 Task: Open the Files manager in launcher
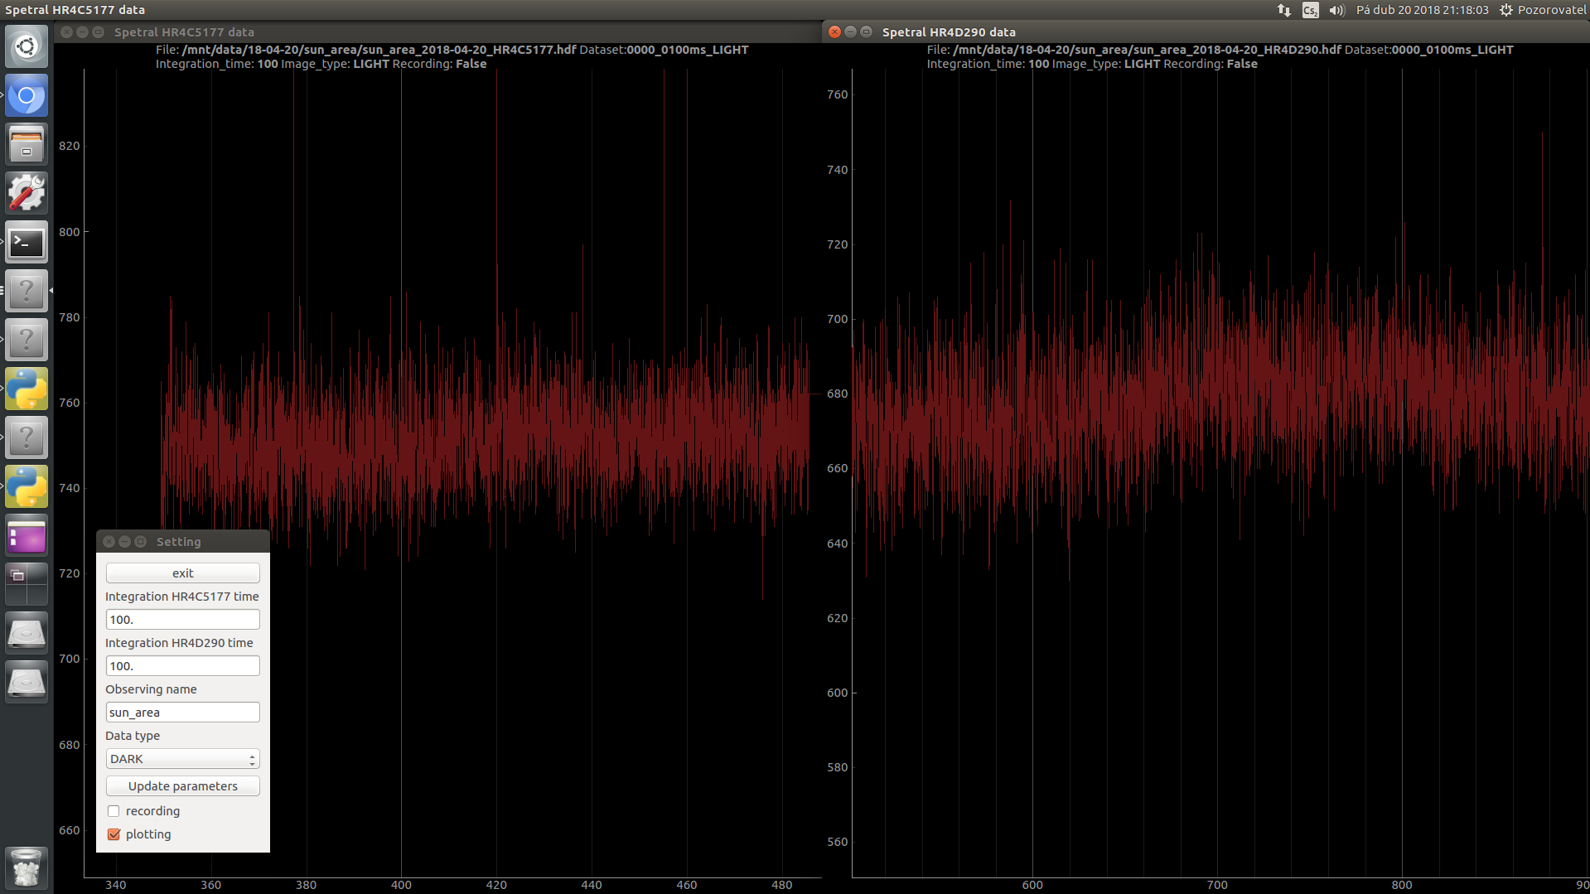point(27,144)
